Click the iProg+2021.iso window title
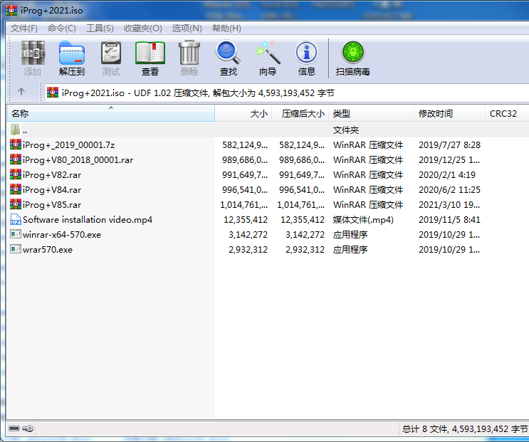Screen dimensions: 529x442 (x=51, y=11)
